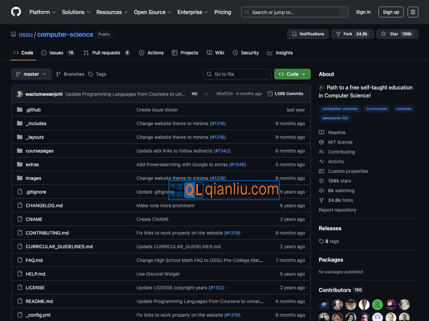Focus the Go to file field
The image size is (429, 321).
(237, 74)
